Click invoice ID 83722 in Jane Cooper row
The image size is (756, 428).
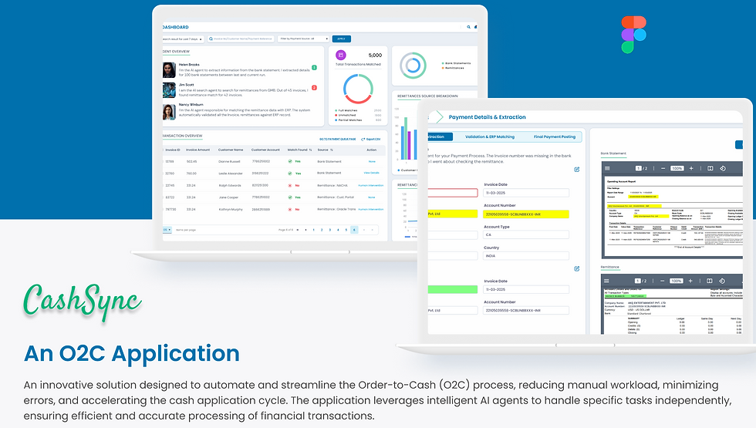(170, 197)
